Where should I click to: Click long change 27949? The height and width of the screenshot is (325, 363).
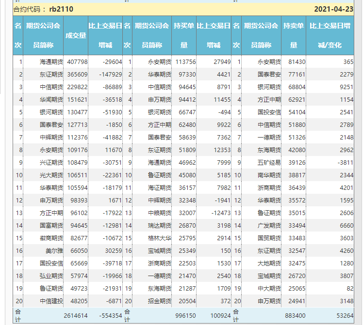pos(222,62)
